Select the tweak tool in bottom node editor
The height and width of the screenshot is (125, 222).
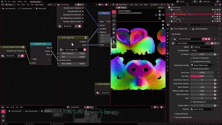[x=3, y=111]
